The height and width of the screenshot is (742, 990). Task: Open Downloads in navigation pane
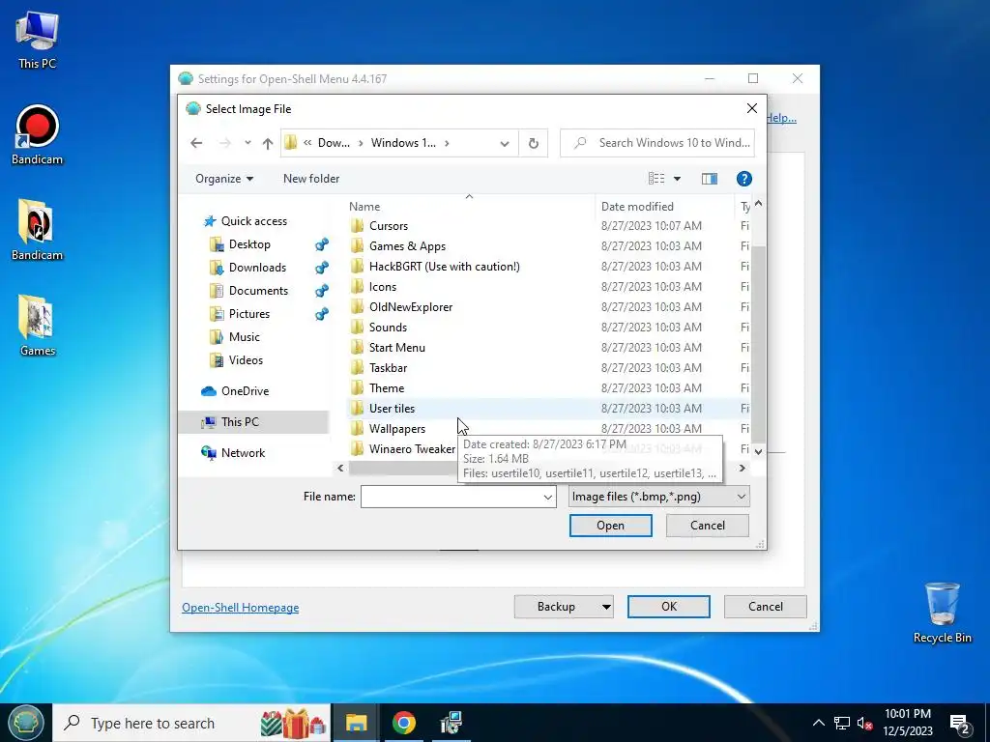[x=257, y=268]
